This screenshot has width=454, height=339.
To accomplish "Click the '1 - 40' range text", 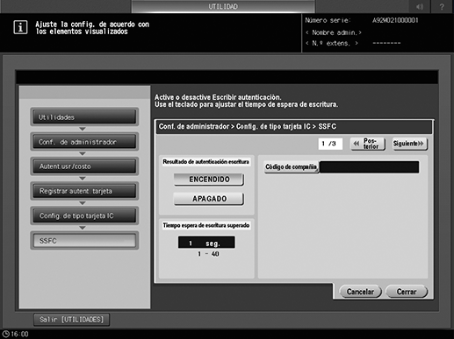I will (208, 254).
